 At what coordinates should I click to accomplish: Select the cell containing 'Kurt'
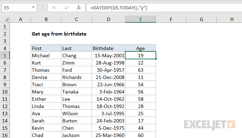[x=46, y=63]
